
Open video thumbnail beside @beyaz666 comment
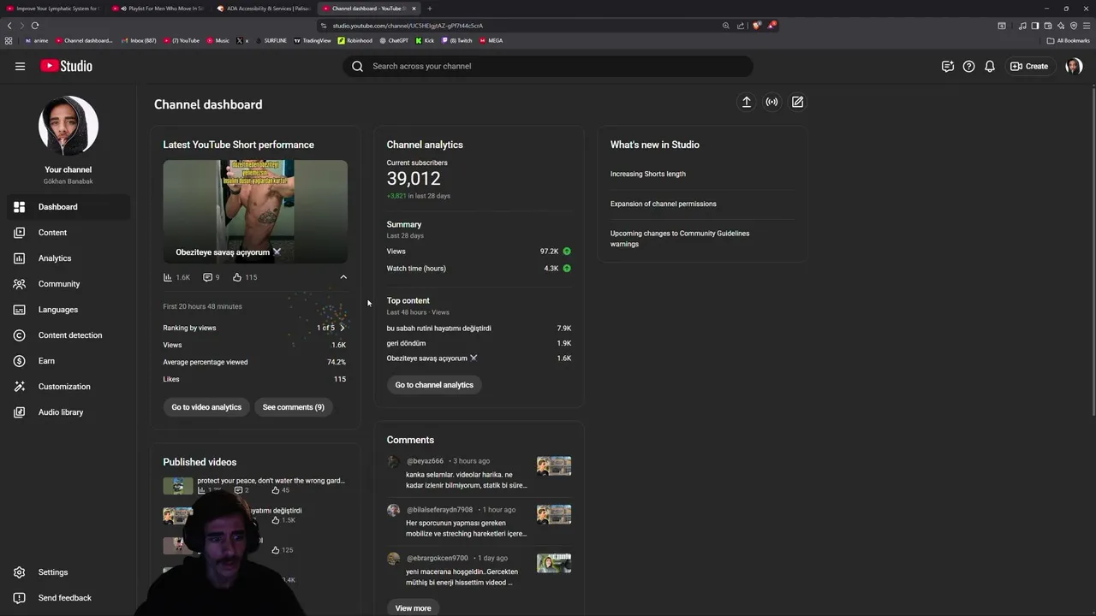point(554,466)
